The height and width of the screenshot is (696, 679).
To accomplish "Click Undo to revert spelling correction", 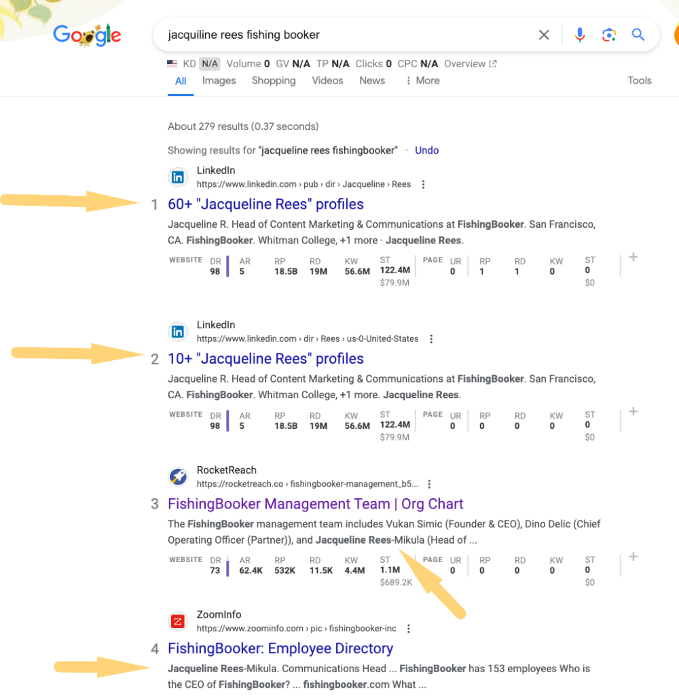I will [426, 150].
